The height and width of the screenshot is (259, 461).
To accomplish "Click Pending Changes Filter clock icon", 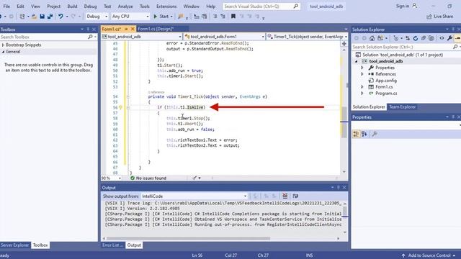I will click(395, 38).
